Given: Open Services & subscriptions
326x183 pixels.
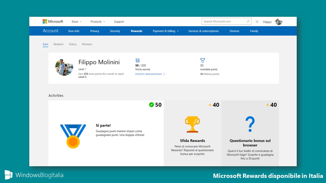Looking at the screenshot, I should click(203, 31).
